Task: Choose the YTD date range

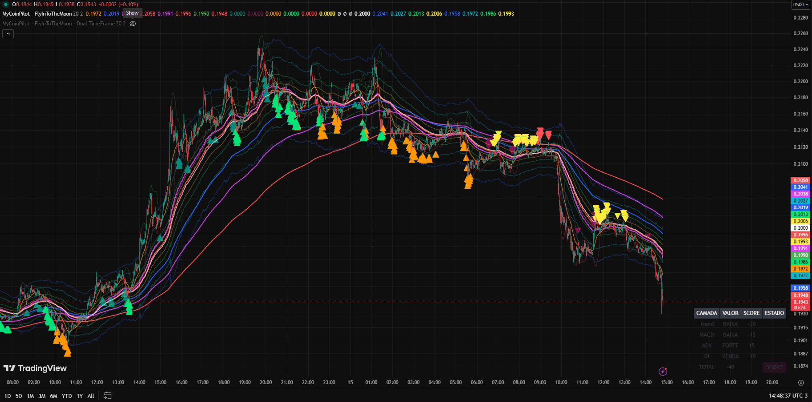Action: click(67, 396)
